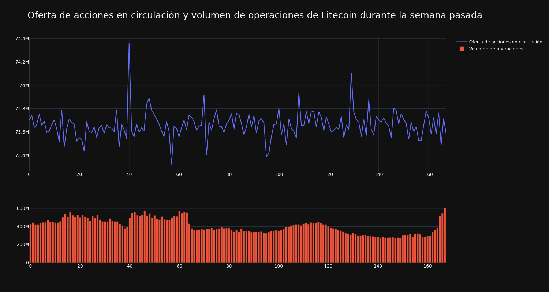Click x-axis label 100 on line chart
The height and width of the screenshot is (292, 549).
[279, 174]
